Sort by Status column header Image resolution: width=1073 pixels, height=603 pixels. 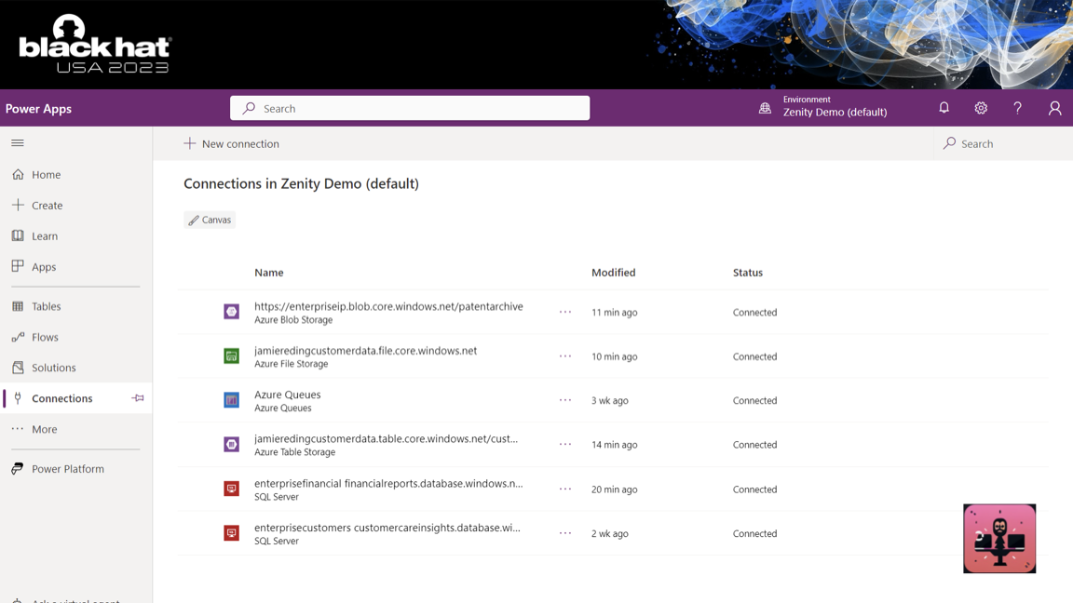coord(747,272)
